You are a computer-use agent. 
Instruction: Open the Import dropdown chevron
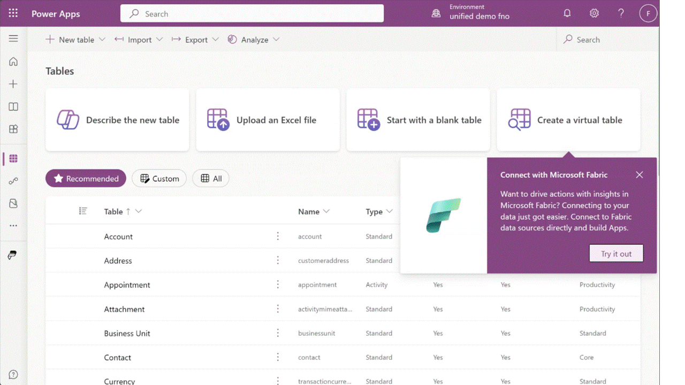[159, 39]
